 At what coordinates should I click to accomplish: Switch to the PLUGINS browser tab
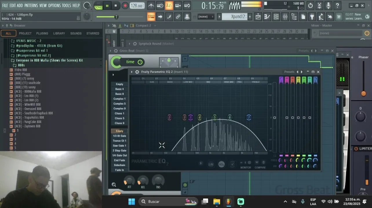click(x=42, y=33)
